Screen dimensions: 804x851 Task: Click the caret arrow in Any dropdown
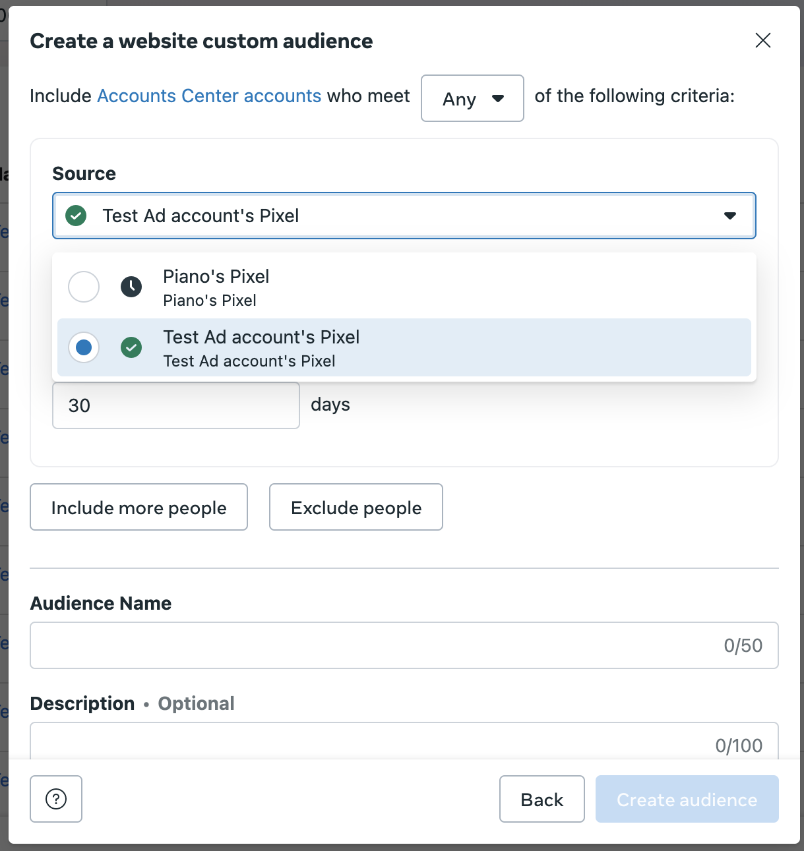pos(498,99)
